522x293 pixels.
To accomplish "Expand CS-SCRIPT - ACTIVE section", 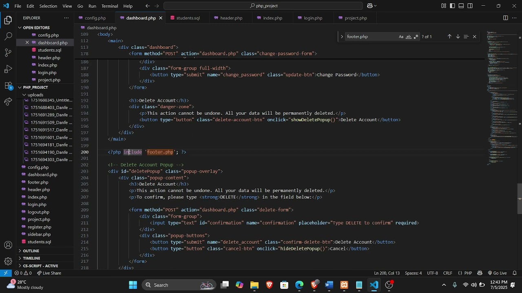I will tap(40, 266).
